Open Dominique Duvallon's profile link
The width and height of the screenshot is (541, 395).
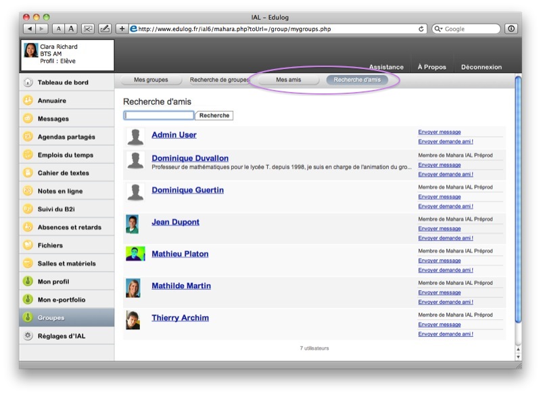(190, 158)
